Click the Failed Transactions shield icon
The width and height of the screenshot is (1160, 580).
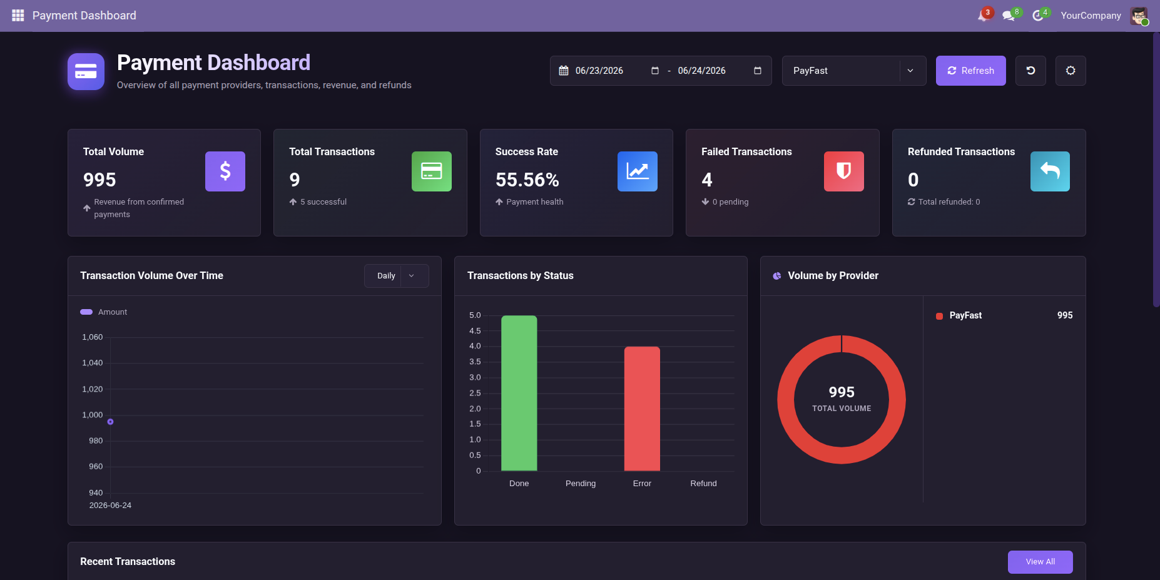click(x=844, y=171)
